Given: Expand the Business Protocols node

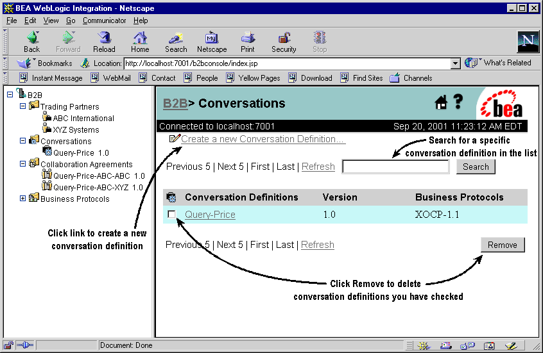Looking at the screenshot, I should point(23,199).
